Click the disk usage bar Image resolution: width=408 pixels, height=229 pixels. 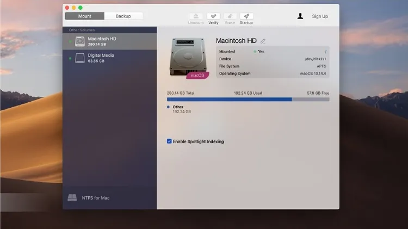248,100
